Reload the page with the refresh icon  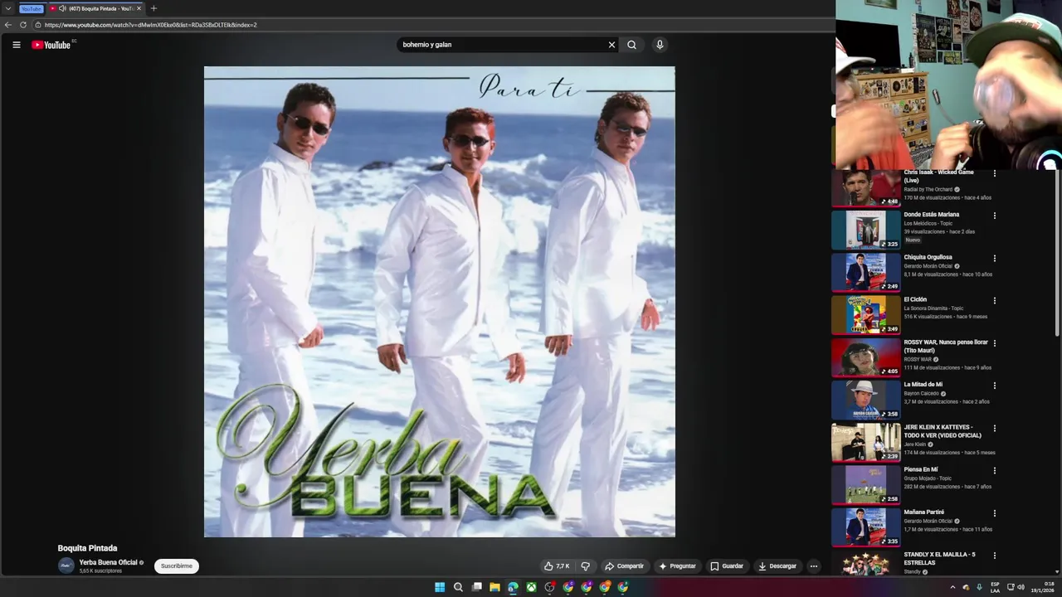point(23,25)
